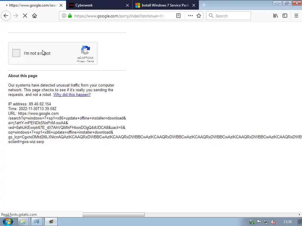Show site information icon in the address bar

(x=64, y=16)
